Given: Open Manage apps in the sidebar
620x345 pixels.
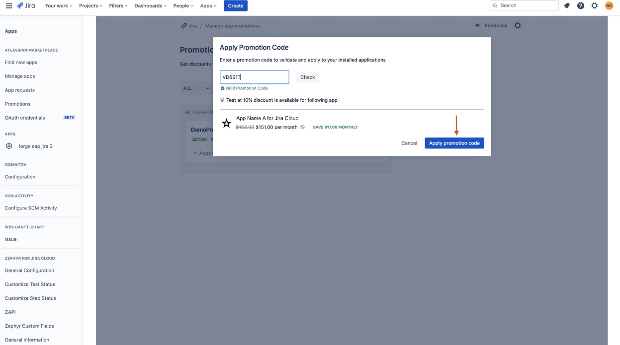Looking at the screenshot, I should click(20, 76).
